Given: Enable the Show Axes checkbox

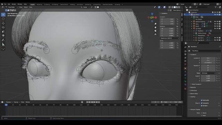Looking at the screenshot, I should pyautogui.click(x=202, y=116).
